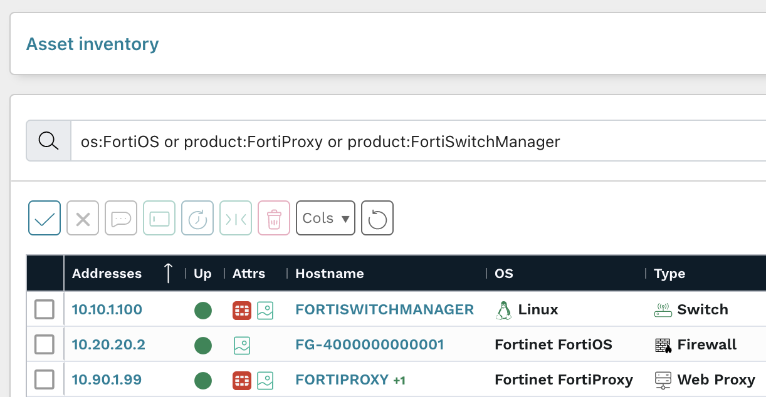Check the checkbox on the FG-4000000000001 row
Screen dimensions: 766x397
point(44,344)
